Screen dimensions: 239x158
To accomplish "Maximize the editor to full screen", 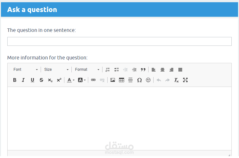I will (x=185, y=80).
